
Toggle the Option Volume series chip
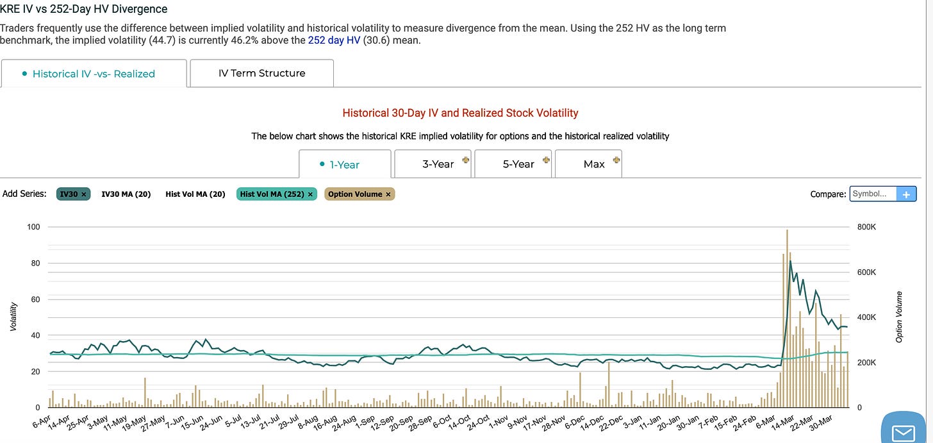tap(360, 194)
